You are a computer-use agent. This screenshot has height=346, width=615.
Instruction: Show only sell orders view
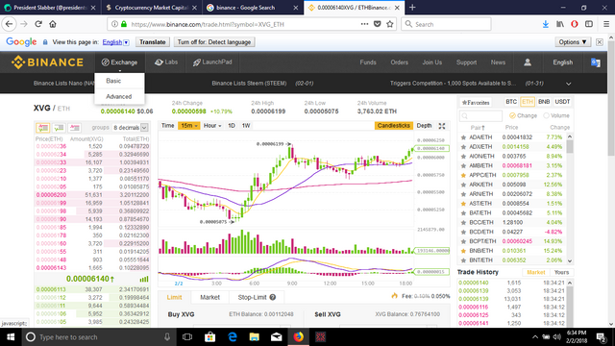coord(75,128)
